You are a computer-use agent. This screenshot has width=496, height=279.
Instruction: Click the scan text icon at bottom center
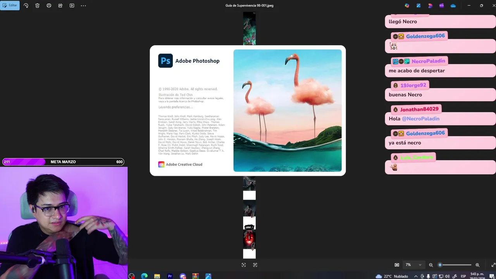[x=255, y=265]
